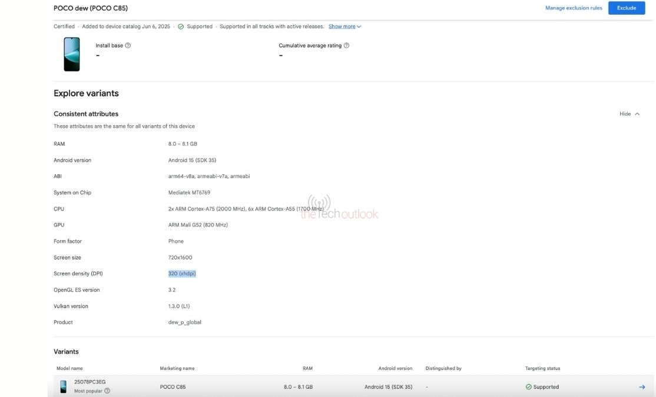Image resolution: width=656 pixels, height=397 pixels.
Task: Click the Targeting status column header
Action: [542, 368]
